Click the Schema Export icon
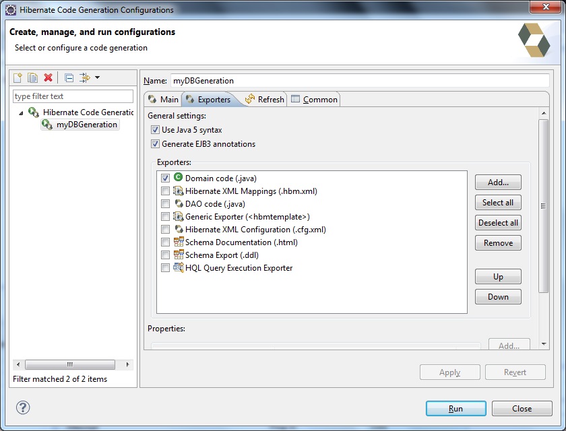Viewport: 566px width, 431px height. [179, 255]
